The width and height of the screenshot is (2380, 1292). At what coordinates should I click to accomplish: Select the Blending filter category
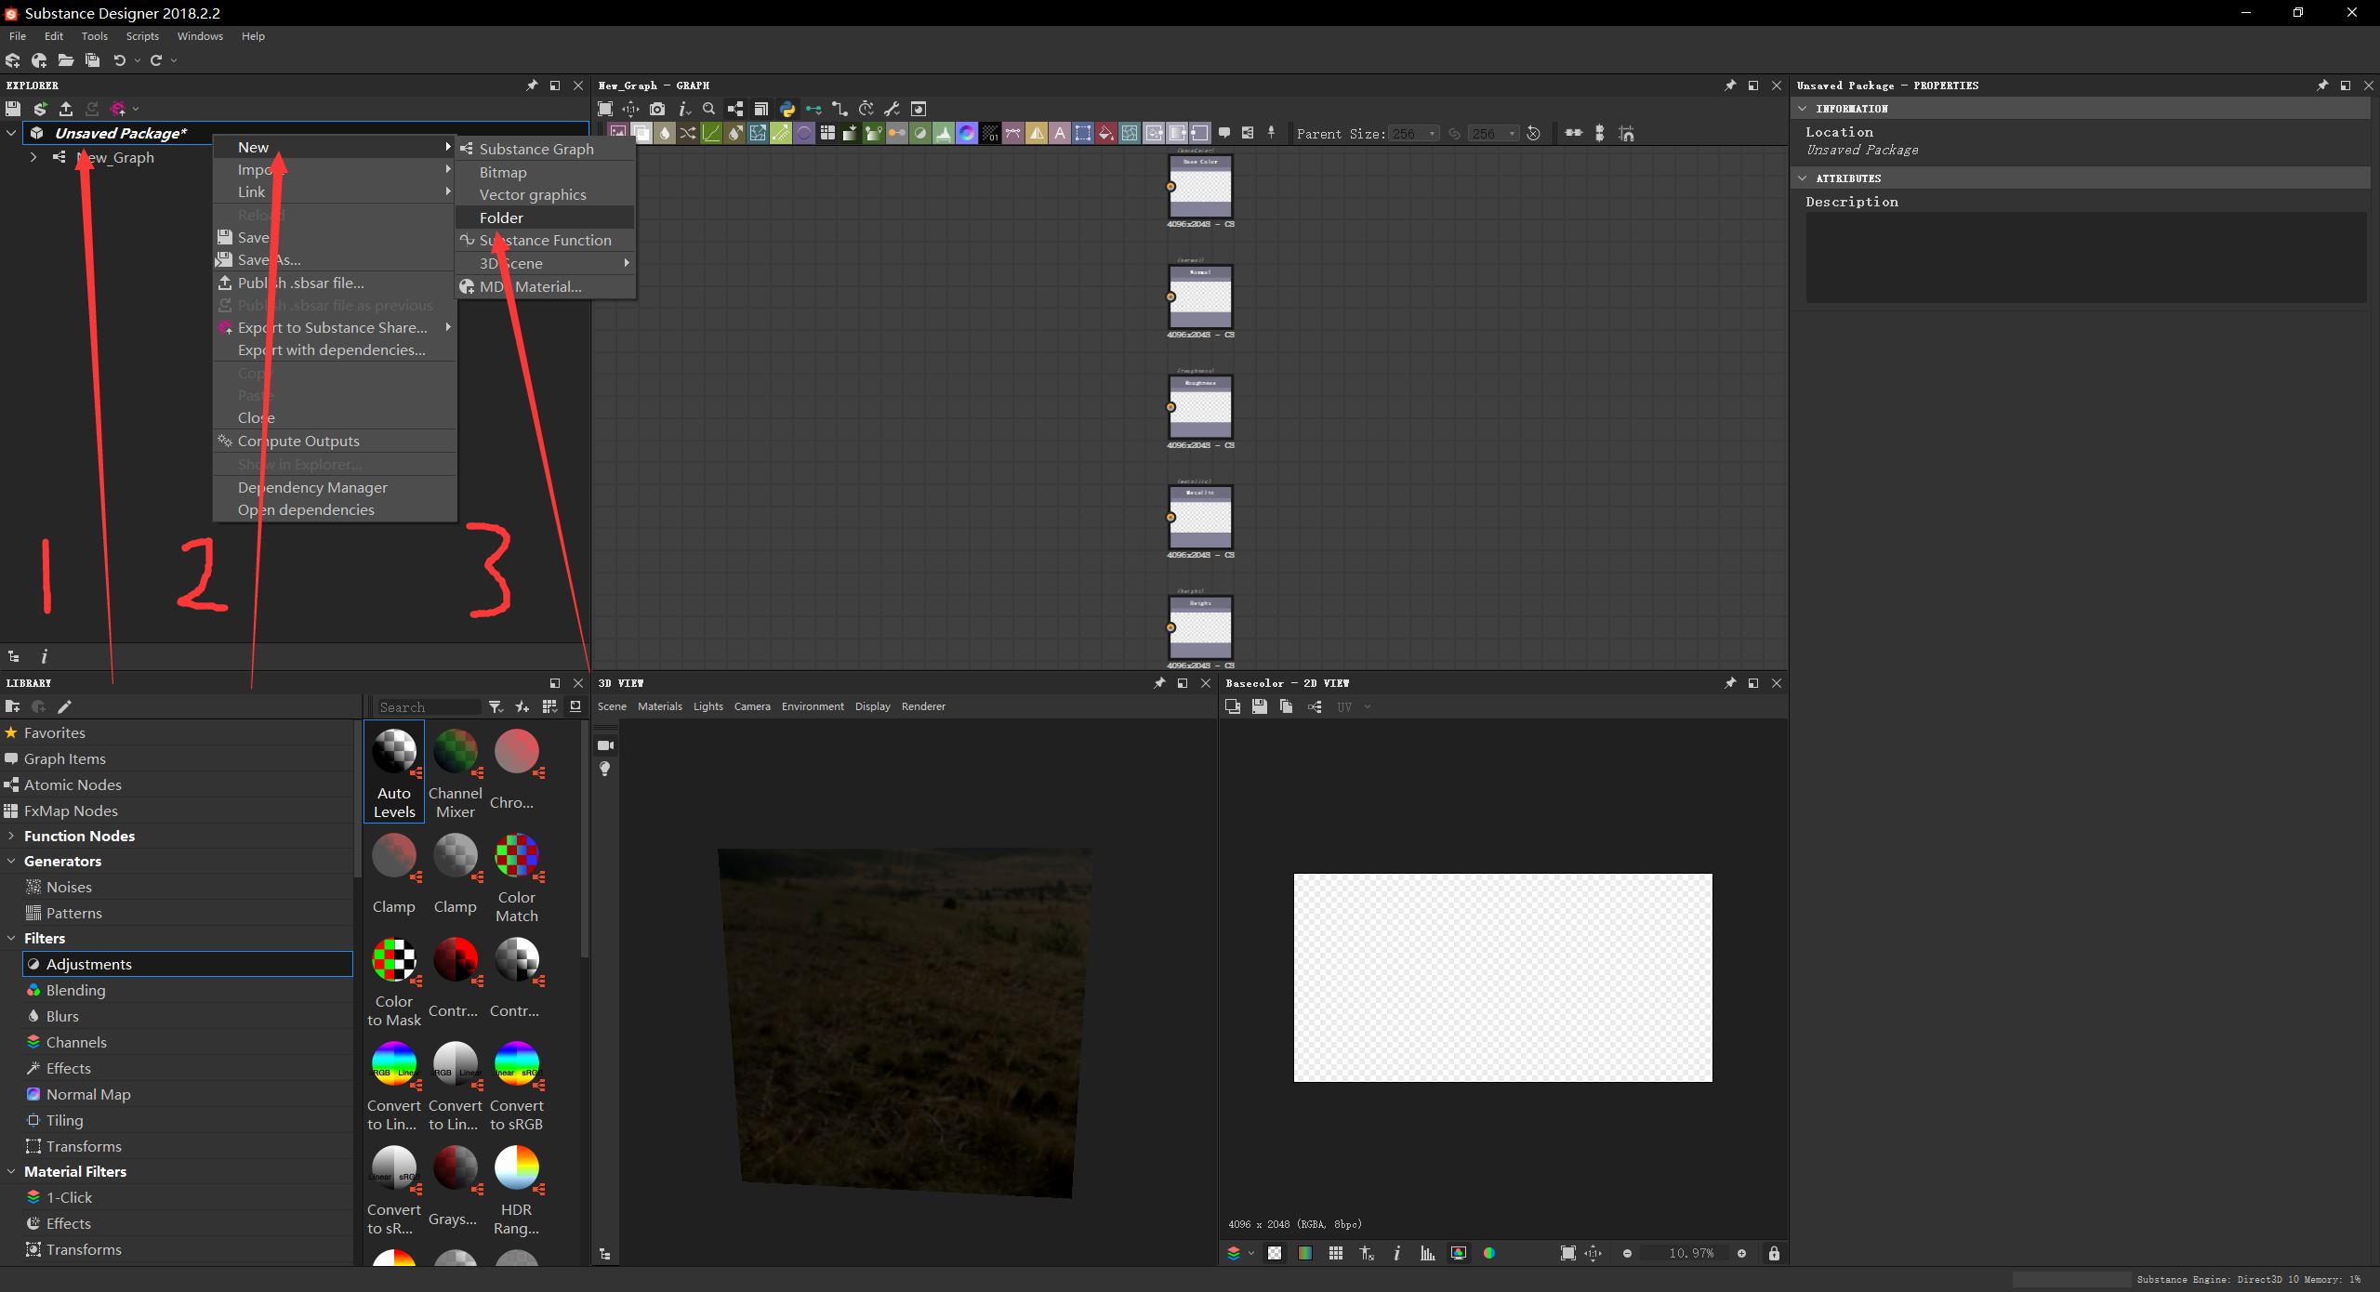coord(76,990)
